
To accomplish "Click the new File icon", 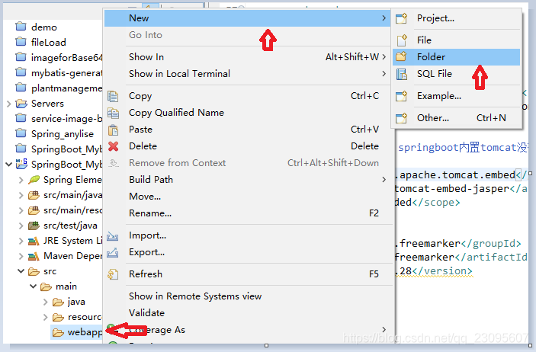I will (401, 40).
